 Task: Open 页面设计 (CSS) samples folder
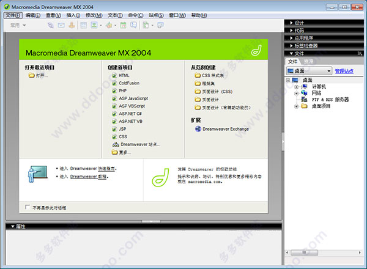(213, 92)
